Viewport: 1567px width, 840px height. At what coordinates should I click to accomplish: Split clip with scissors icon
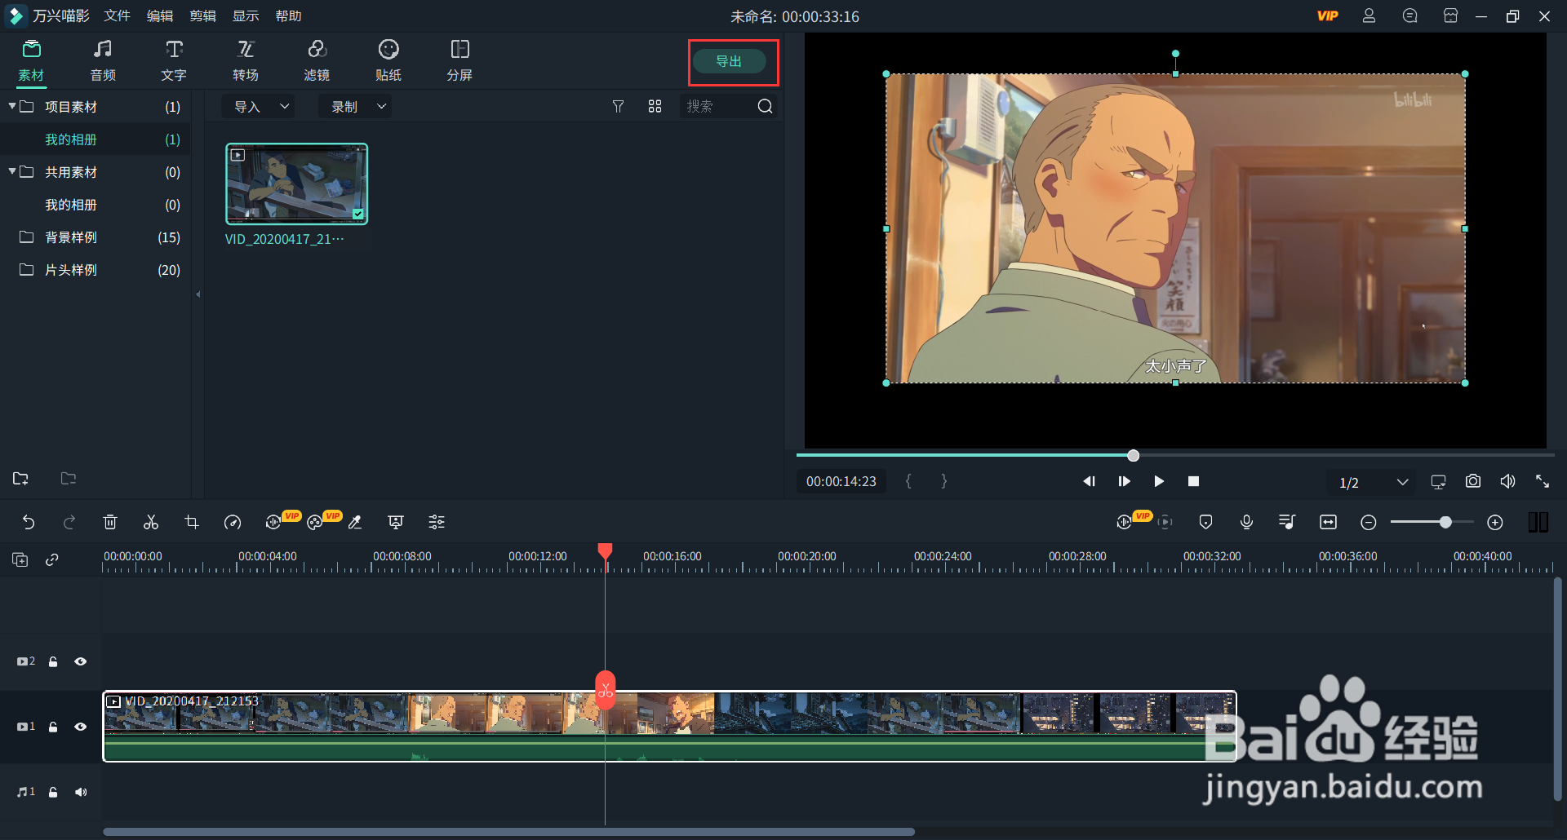151,522
